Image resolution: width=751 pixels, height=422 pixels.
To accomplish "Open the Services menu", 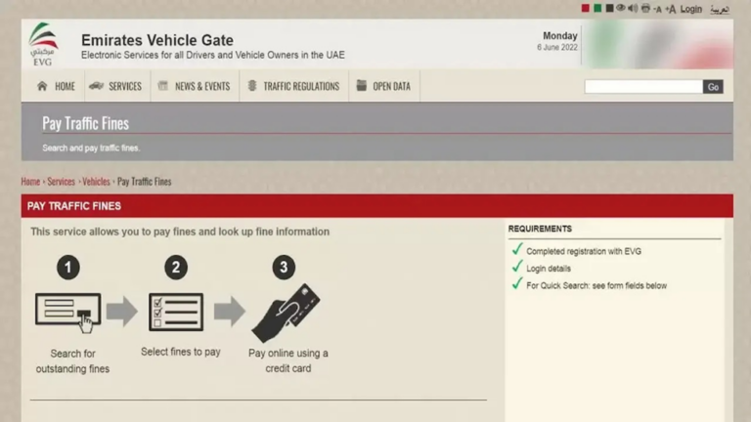I will pos(115,86).
